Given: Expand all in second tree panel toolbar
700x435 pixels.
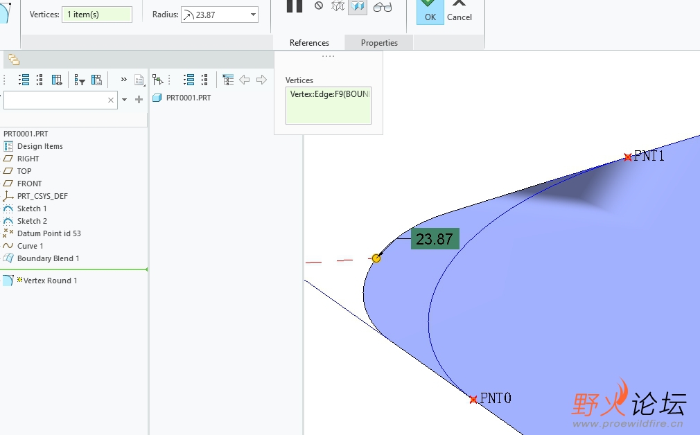Looking at the screenshot, I should 189,80.
